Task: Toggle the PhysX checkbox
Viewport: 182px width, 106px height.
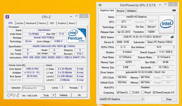Action: (143, 92)
